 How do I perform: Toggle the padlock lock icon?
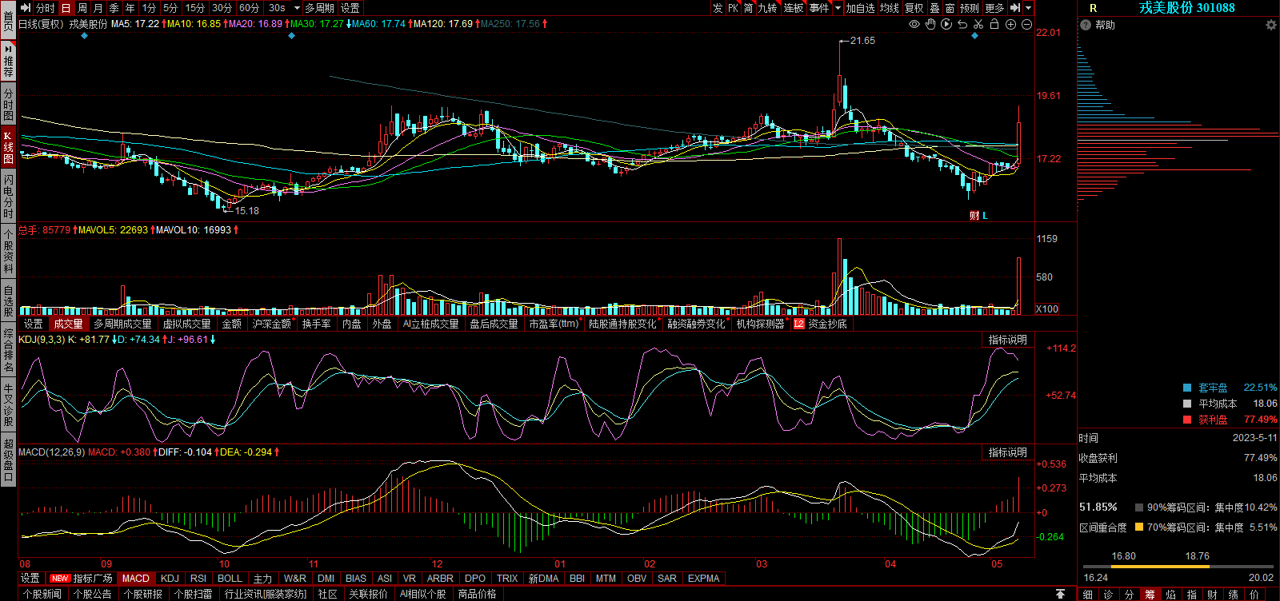[x=994, y=24]
